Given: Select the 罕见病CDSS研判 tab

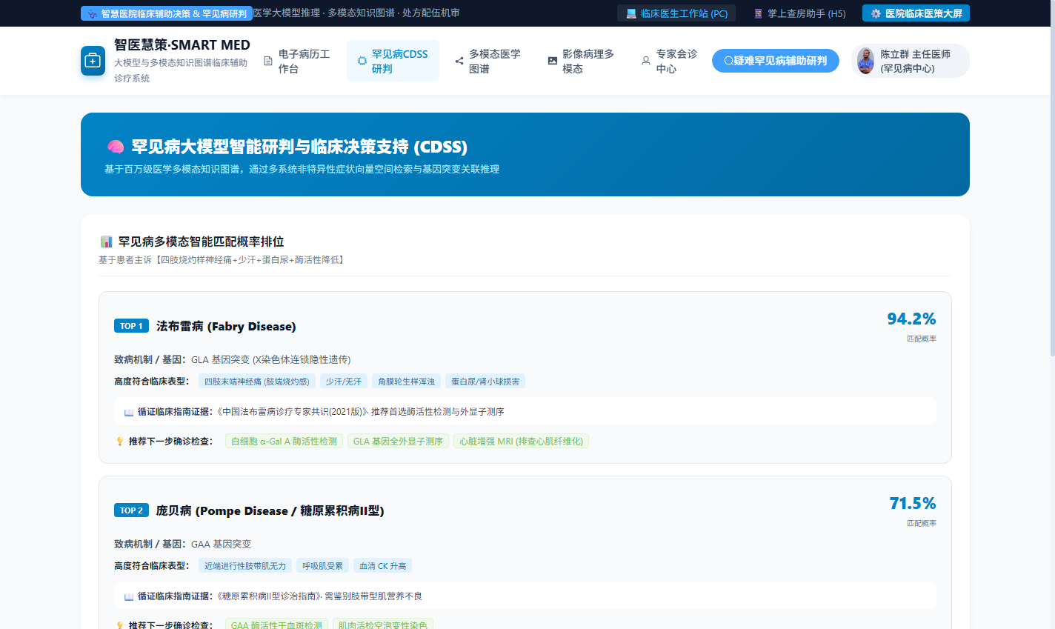Looking at the screenshot, I should (x=393, y=61).
